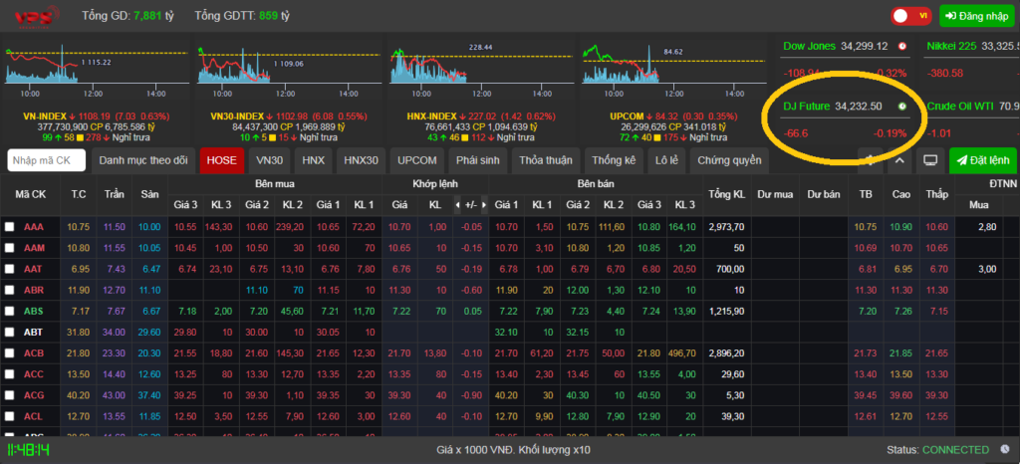Tick the checkbox for ABT
This screenshot has width=1020, height=464.
coord(10,332)
